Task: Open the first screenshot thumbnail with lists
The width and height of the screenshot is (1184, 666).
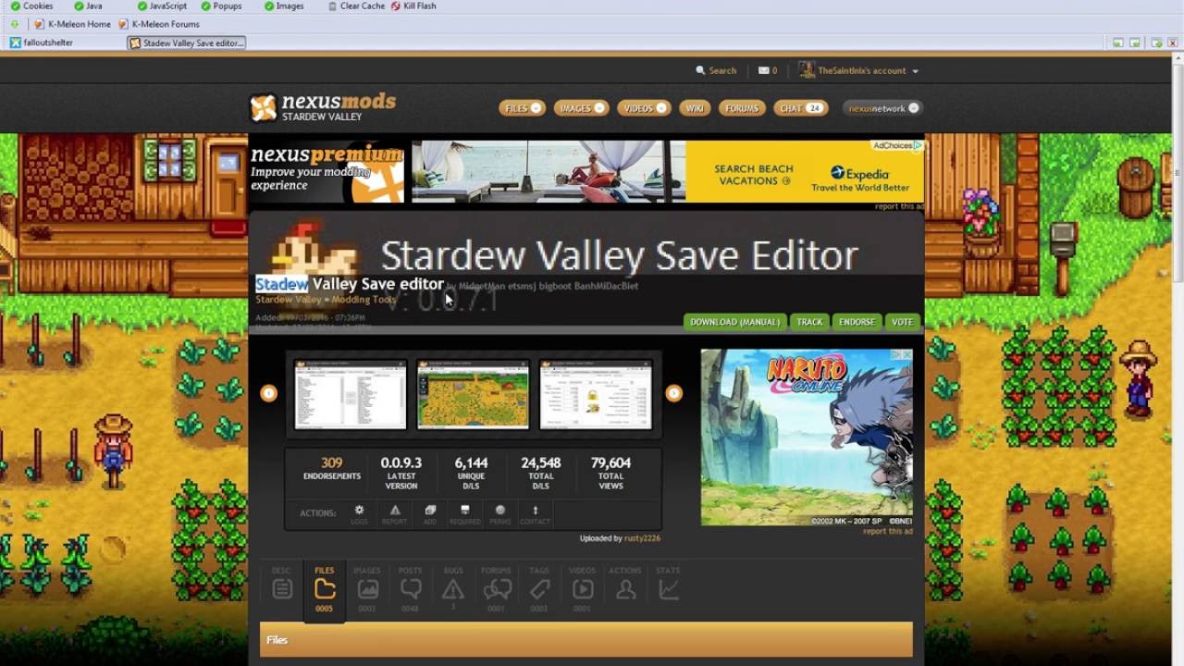Action: (351, 395)
